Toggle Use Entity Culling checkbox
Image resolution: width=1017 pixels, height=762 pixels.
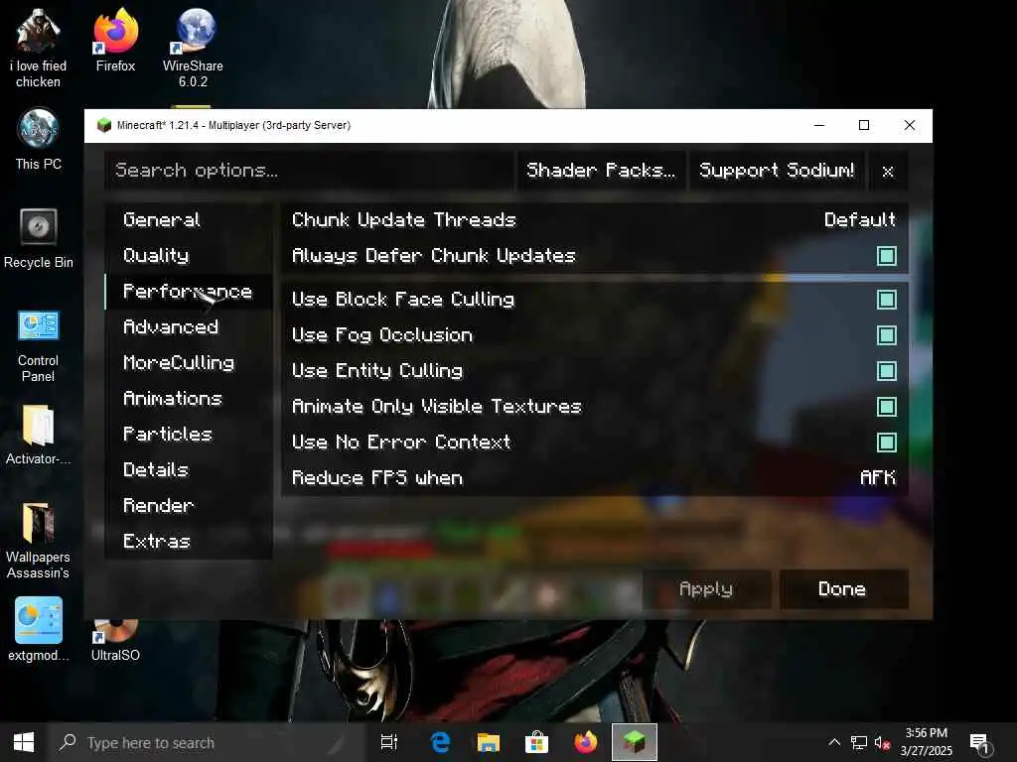(887, 371)
